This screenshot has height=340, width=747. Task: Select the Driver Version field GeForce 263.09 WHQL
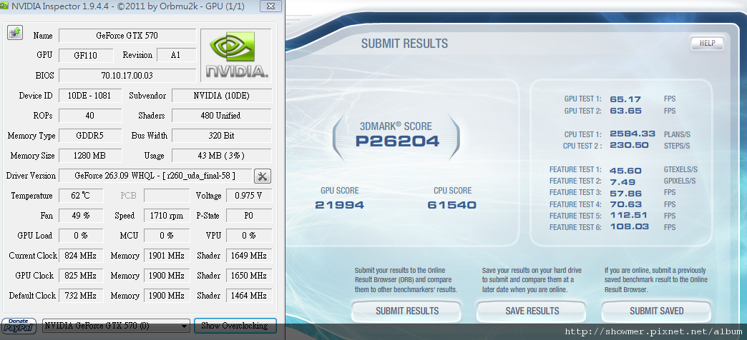(155, 176)
